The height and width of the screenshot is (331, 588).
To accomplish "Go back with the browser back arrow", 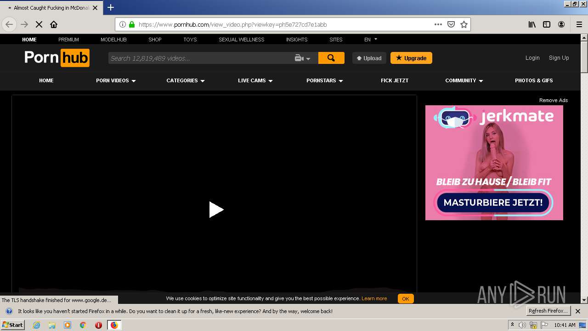I will click(9, 24).
